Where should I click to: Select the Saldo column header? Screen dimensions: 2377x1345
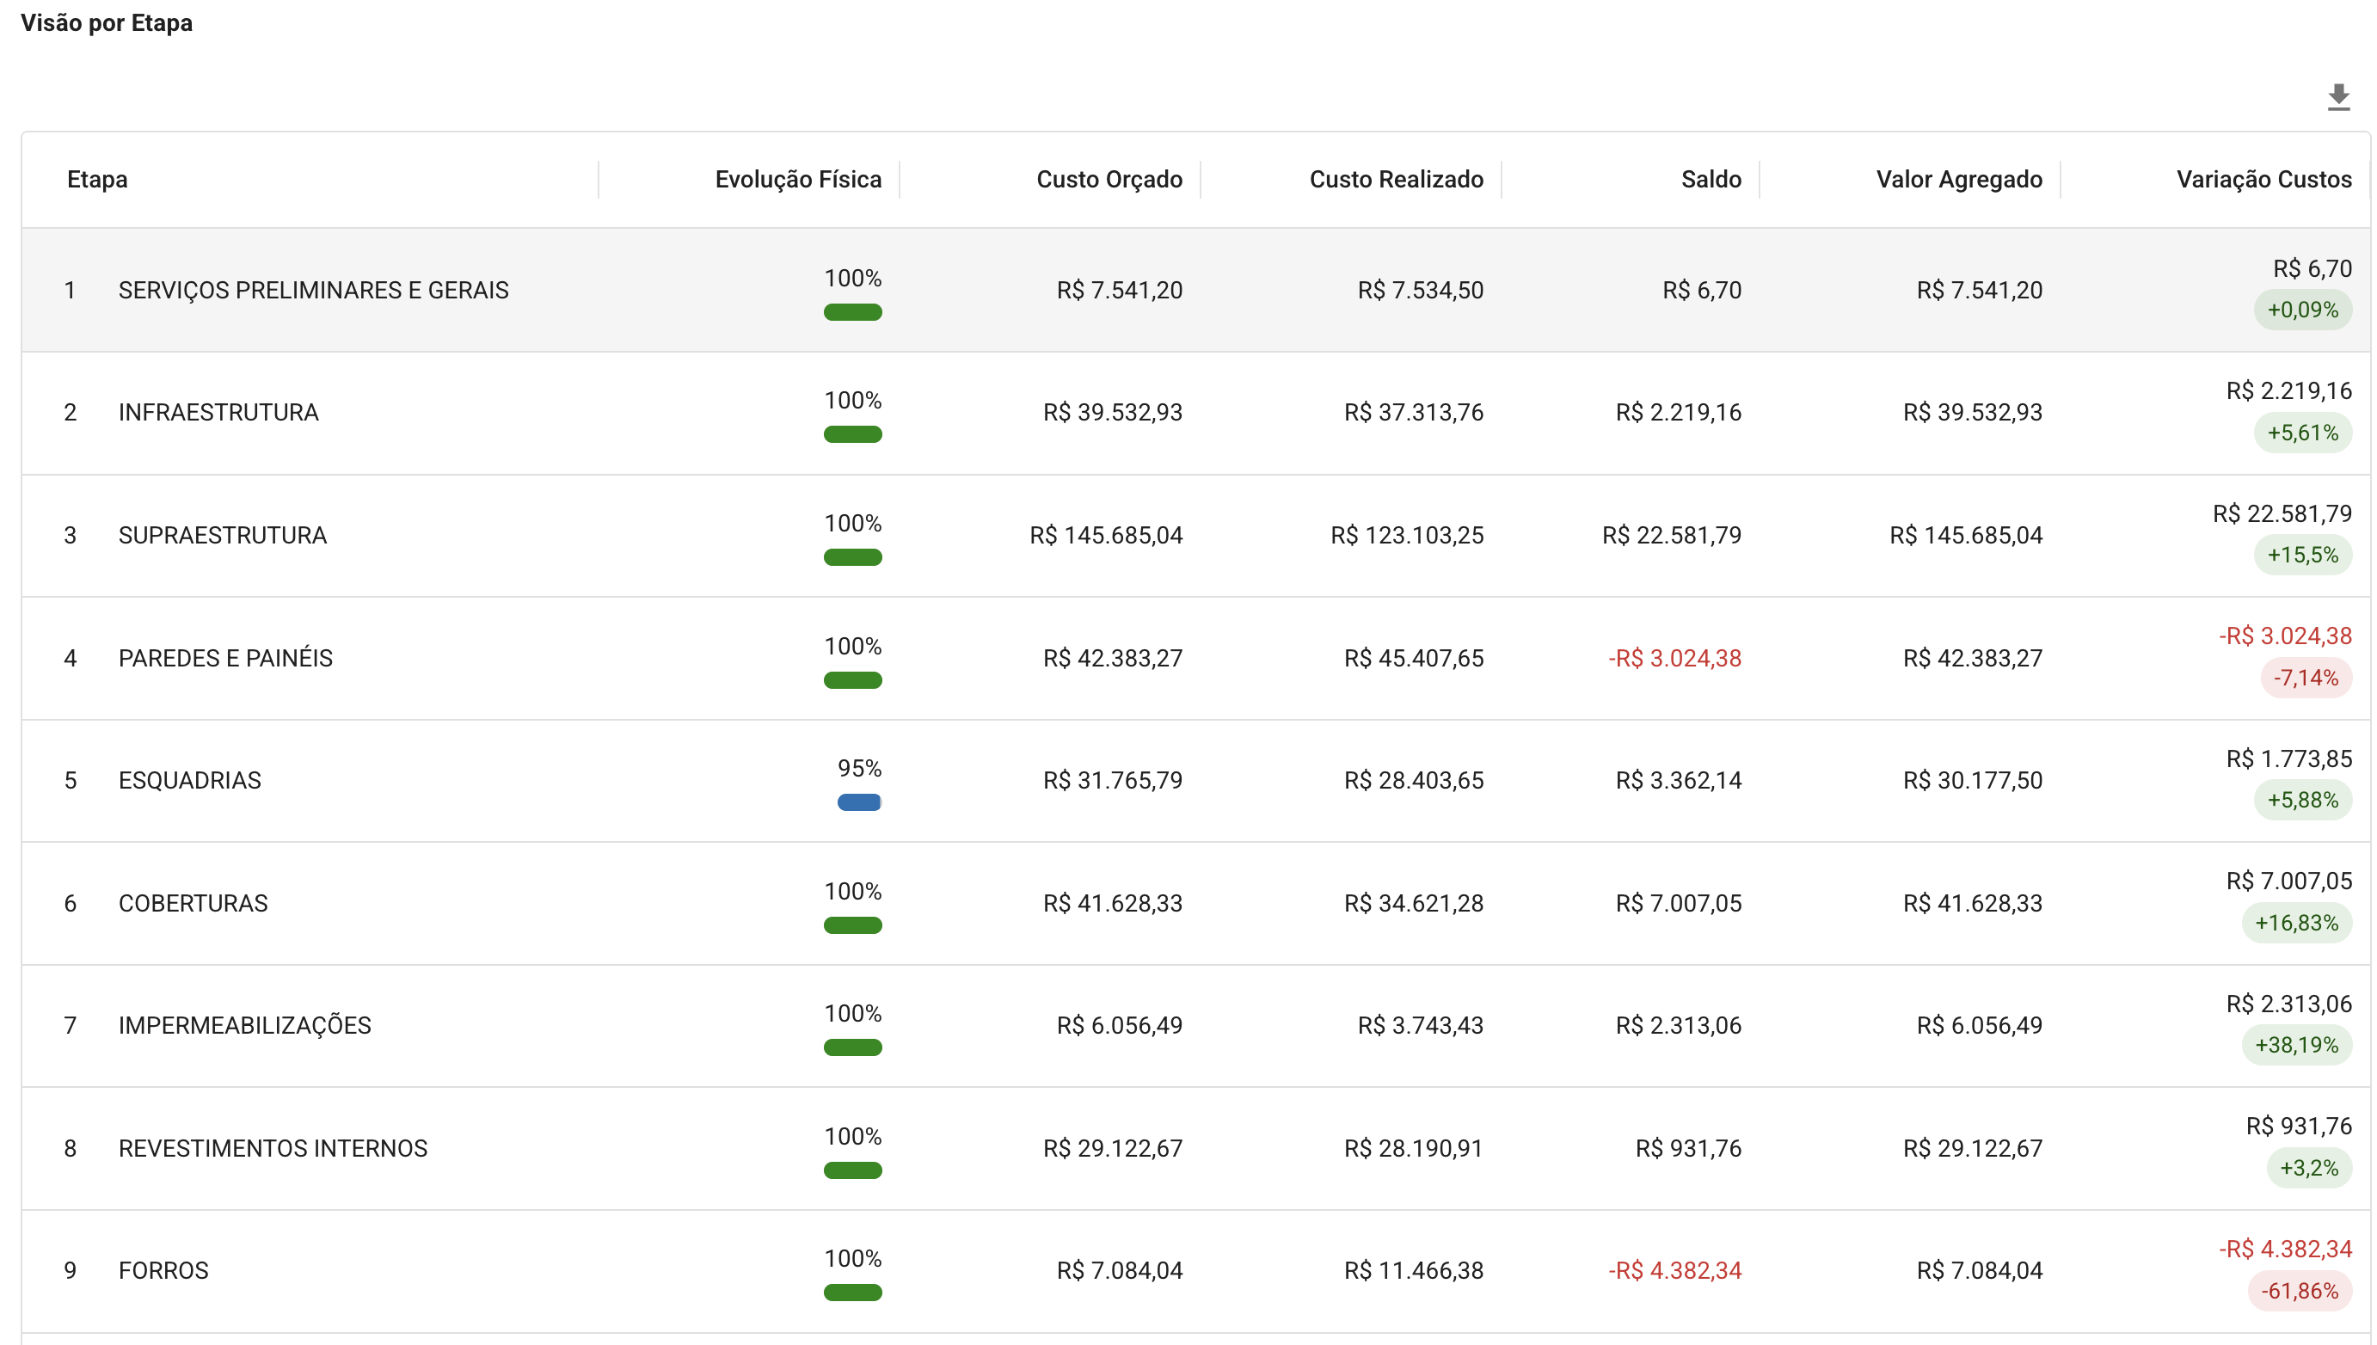coord(1711,179)
